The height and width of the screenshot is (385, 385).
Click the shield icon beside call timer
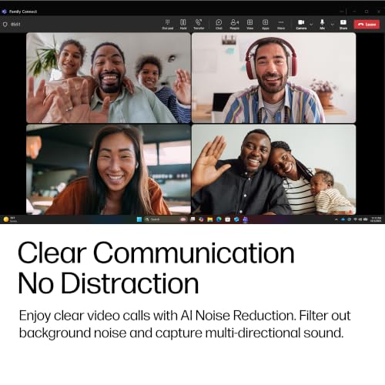[5, 25]
